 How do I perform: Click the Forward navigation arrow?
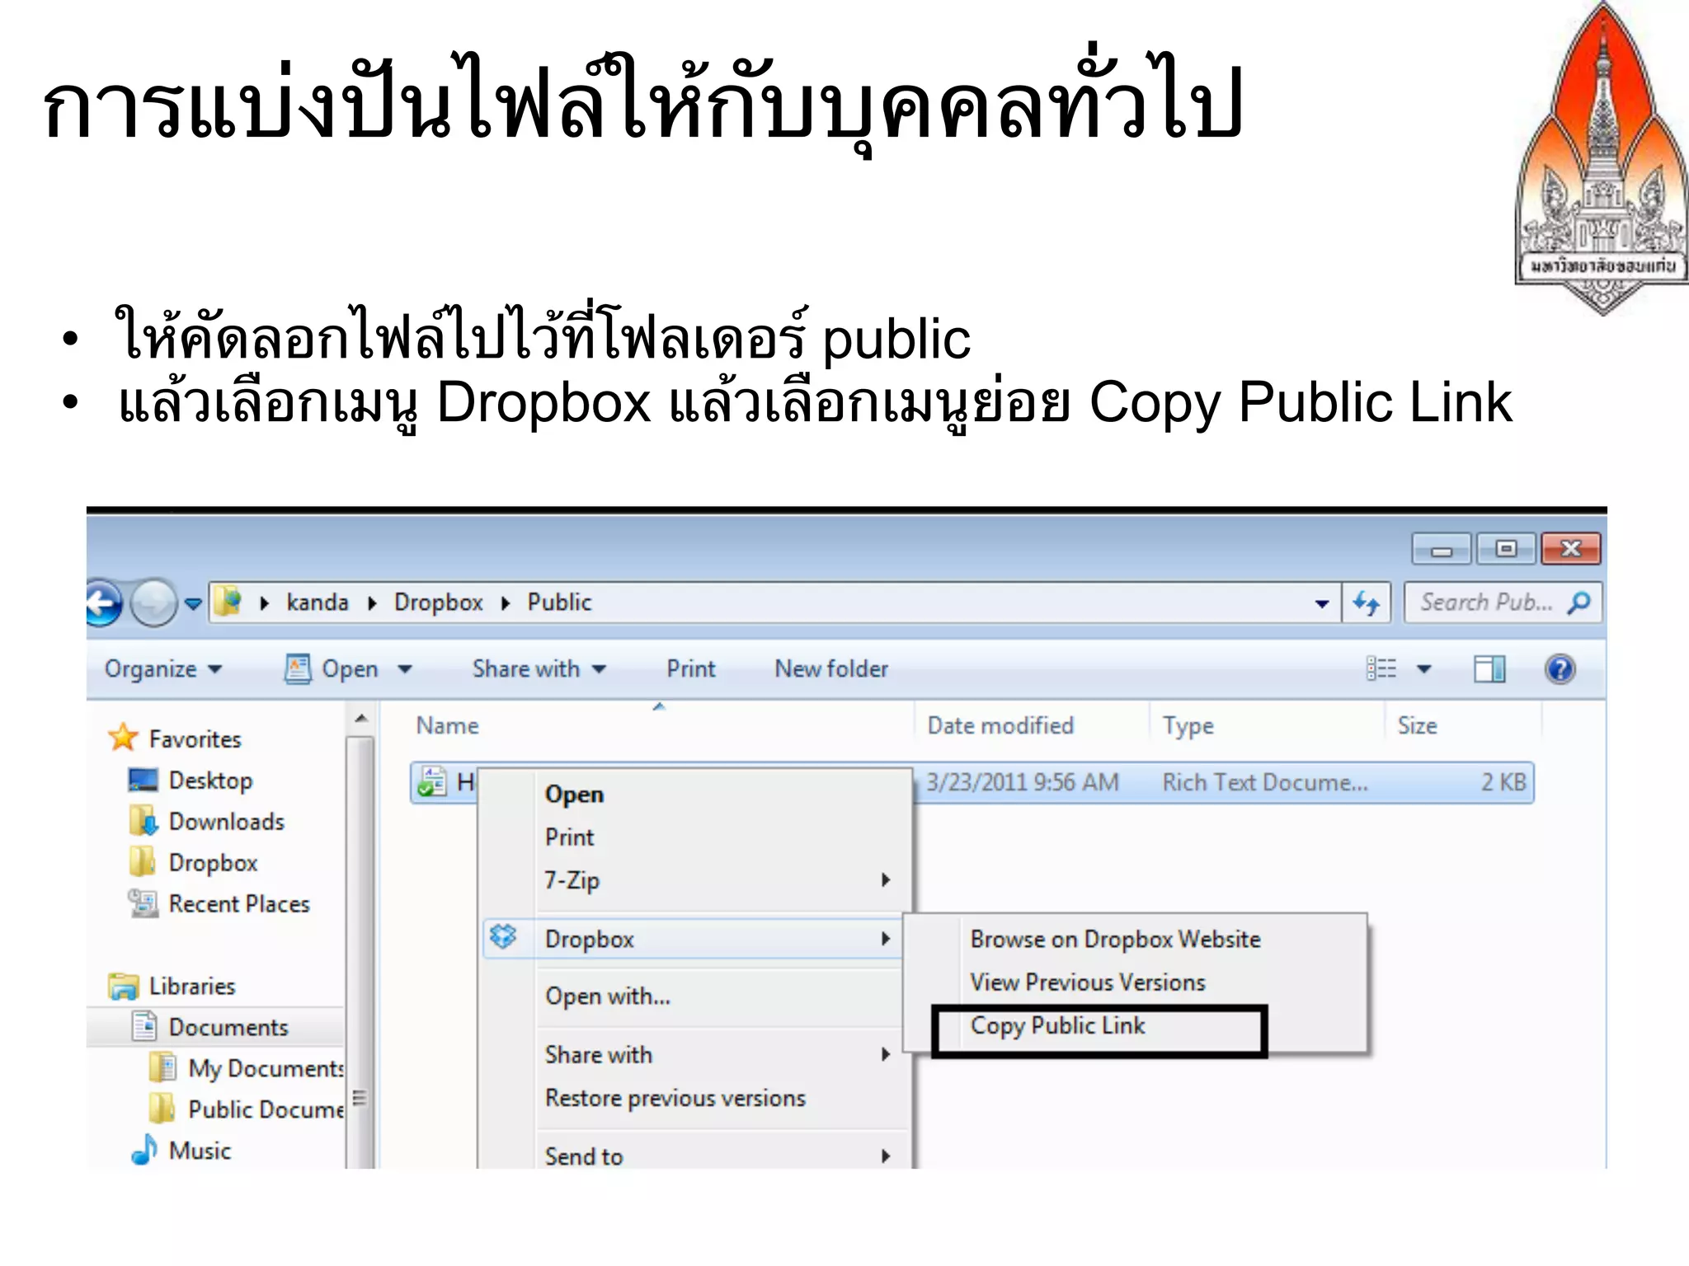[153, 603]
